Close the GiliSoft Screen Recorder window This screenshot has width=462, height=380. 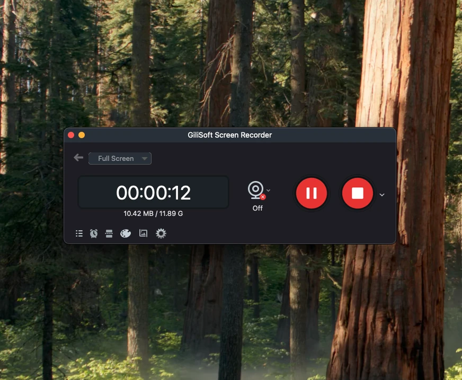tap(71, 135)
